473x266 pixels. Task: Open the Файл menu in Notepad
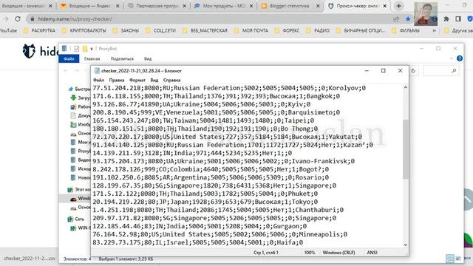(x=98, y=80)
